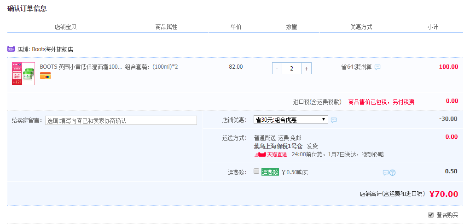Click the 组合套餐：(100ml)*2 attribute text

151,67
